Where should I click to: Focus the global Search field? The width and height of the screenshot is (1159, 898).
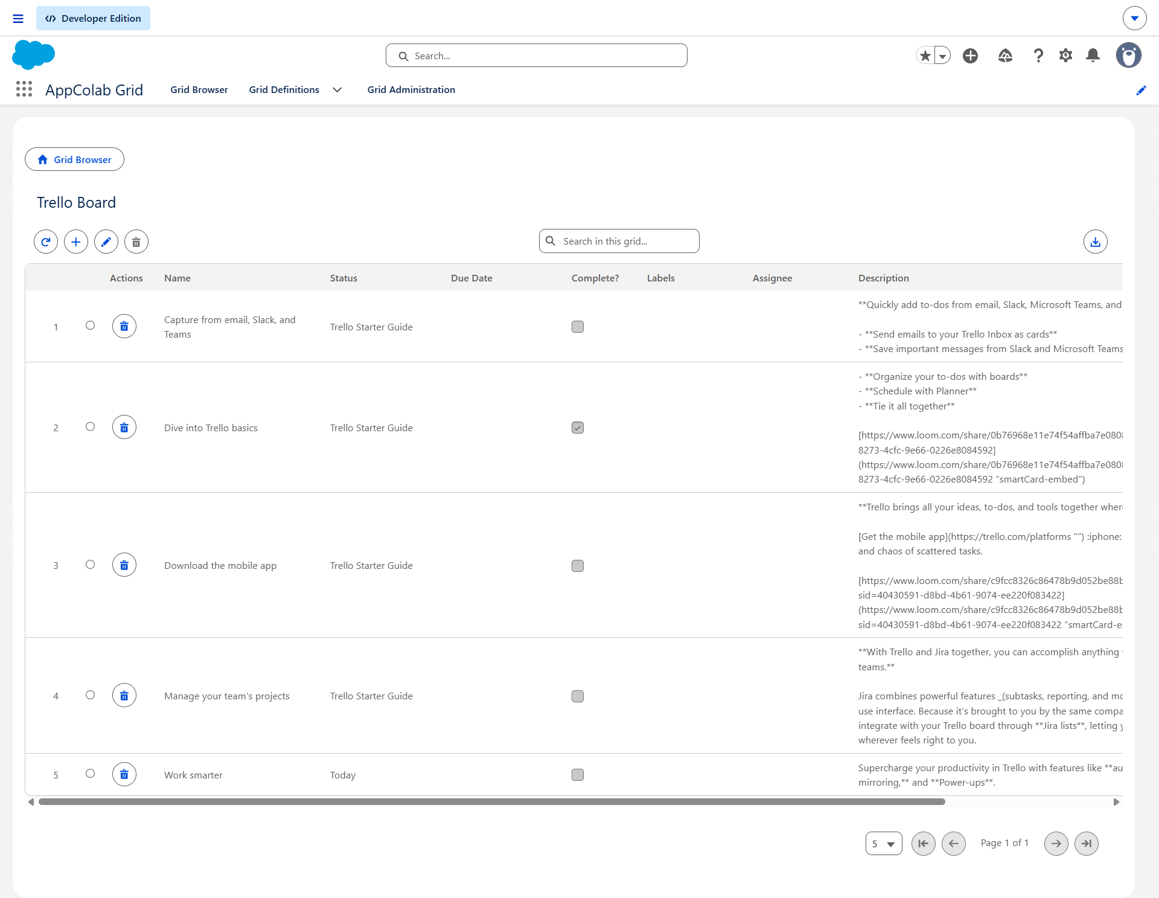point(537,56)
